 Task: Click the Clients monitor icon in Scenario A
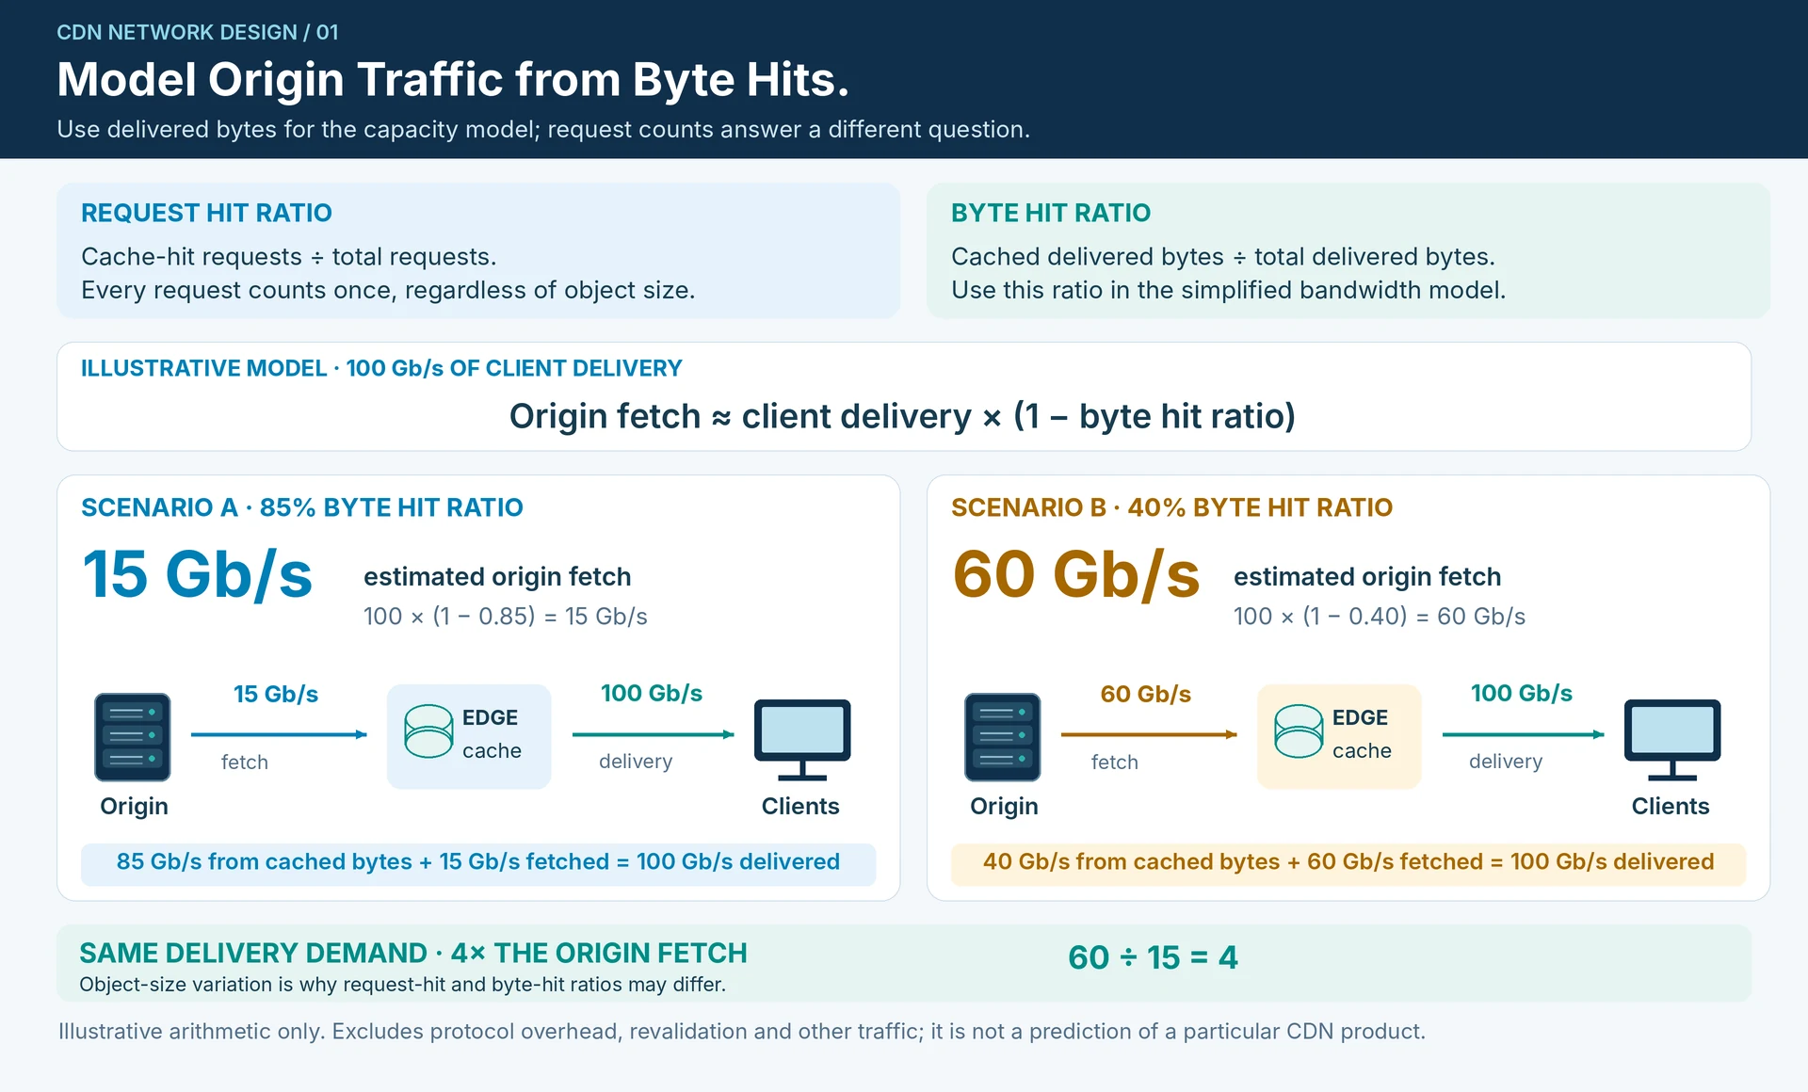coord(802,740)
